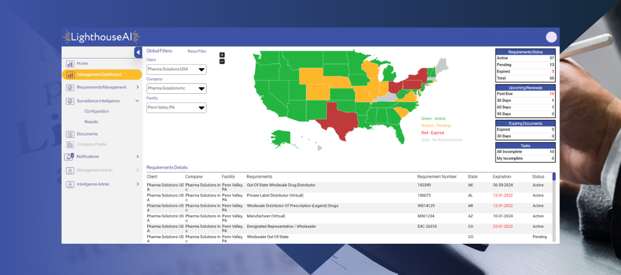Click the Golden - Pending legend entry
This screenshot has width=621, height=275.
tap(436, 126)
